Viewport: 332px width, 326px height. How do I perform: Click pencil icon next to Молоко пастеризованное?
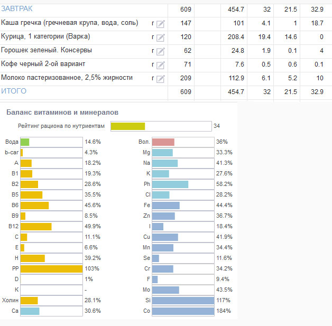[x=161, y=79]
